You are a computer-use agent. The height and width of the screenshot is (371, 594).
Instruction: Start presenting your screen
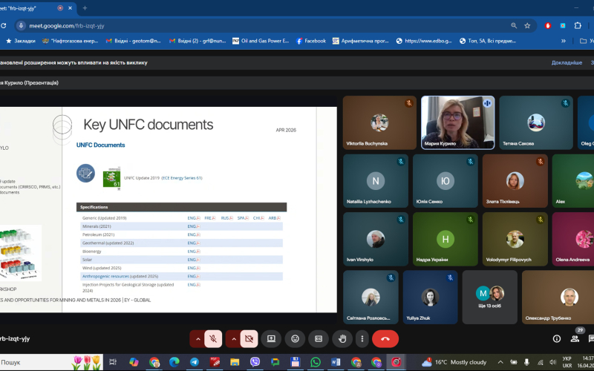click(x=271, y=339)
